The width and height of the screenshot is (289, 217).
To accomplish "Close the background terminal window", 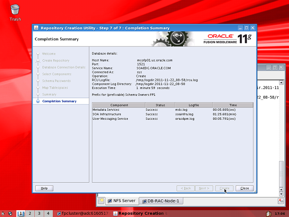I will (x=281, y=67).
